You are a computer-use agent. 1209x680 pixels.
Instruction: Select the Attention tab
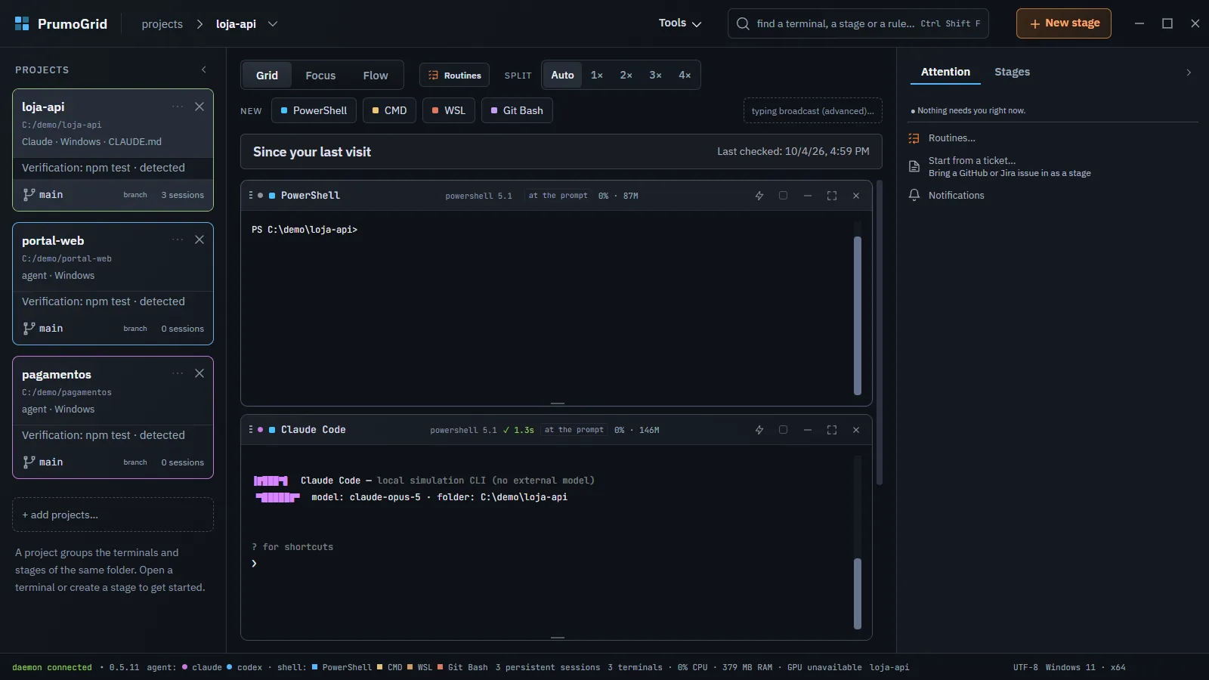pos(945,72)
